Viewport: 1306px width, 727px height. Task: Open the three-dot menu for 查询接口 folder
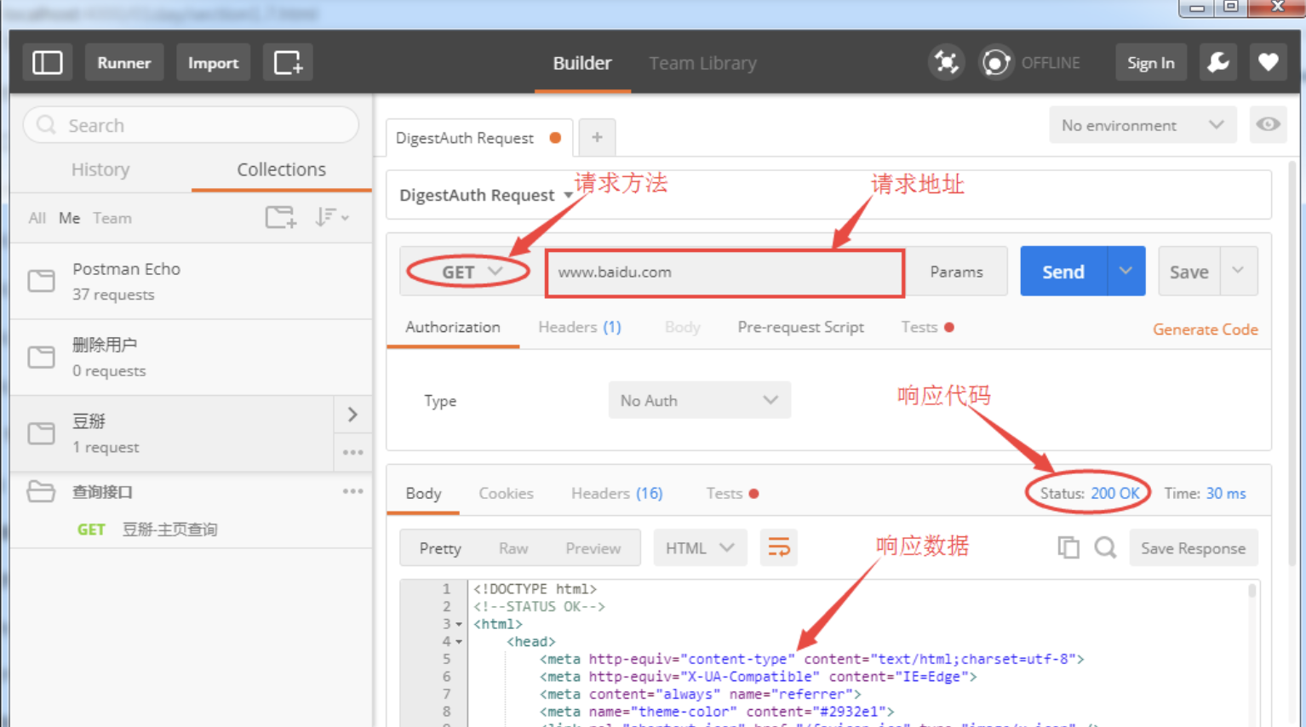click(x=353, y=491)
